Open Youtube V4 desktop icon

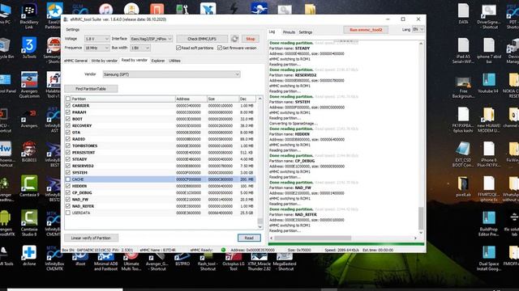point(488,83)
